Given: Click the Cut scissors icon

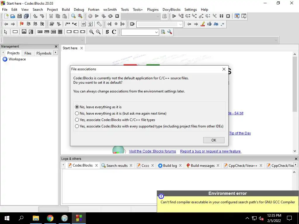Looking at the screenshot, I should coord(51,16).
